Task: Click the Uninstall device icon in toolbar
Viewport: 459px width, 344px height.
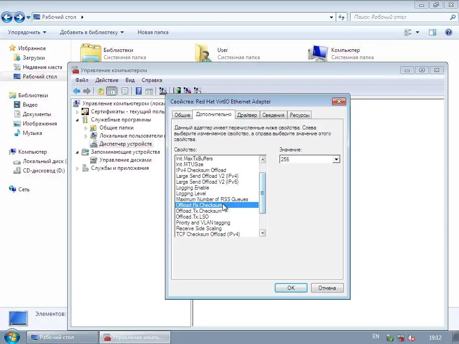Action: (x=187, y=91)
